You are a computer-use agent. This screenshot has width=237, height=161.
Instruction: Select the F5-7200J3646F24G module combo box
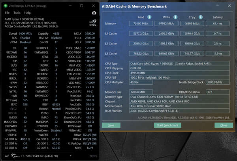[38, 156]
